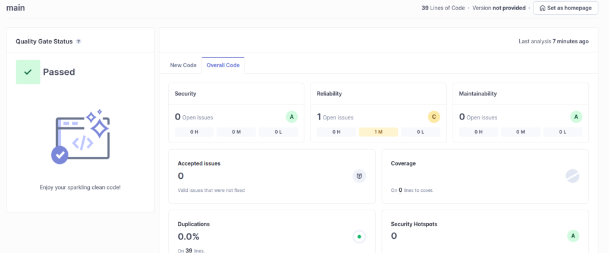Switch to the New Code tab
609x253 pixels.
[x=183, y=65]
